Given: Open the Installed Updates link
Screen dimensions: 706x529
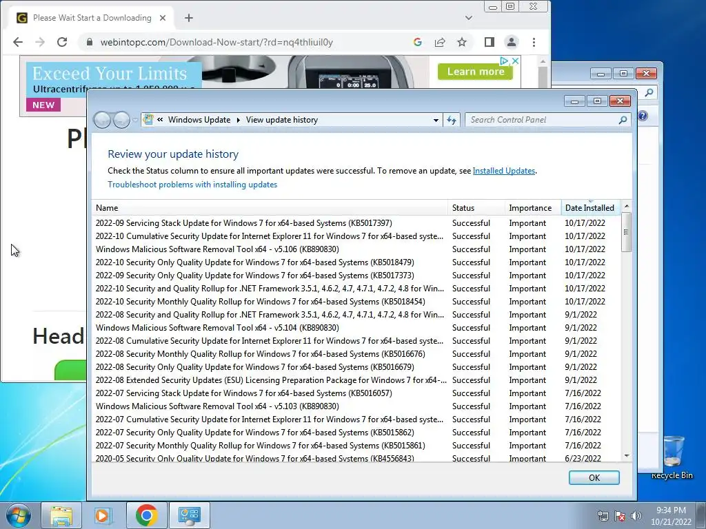Looking at the screenshot, I should (504, 171).
